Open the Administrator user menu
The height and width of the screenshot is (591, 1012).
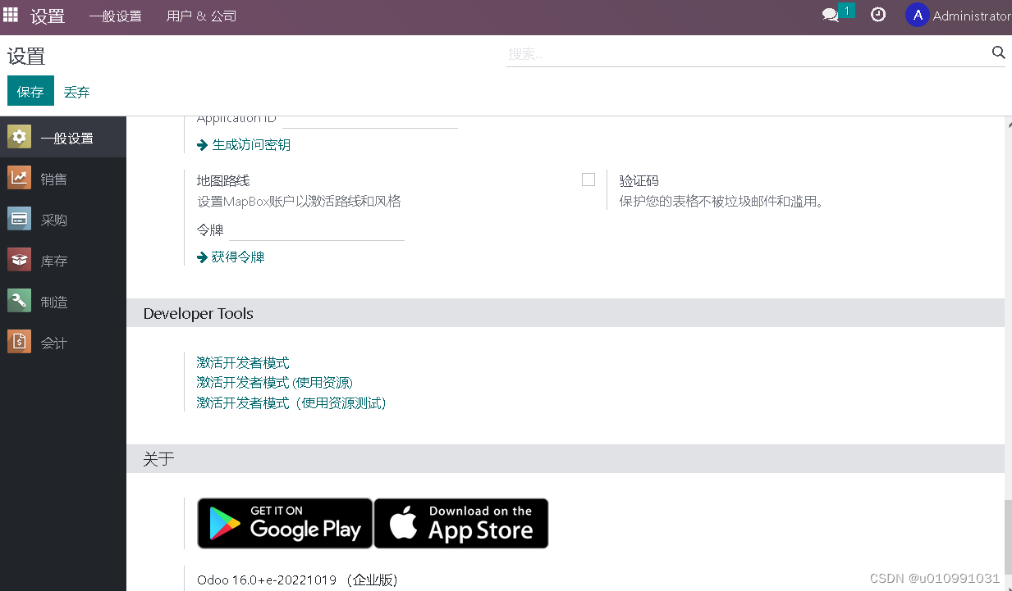(956, 15)
